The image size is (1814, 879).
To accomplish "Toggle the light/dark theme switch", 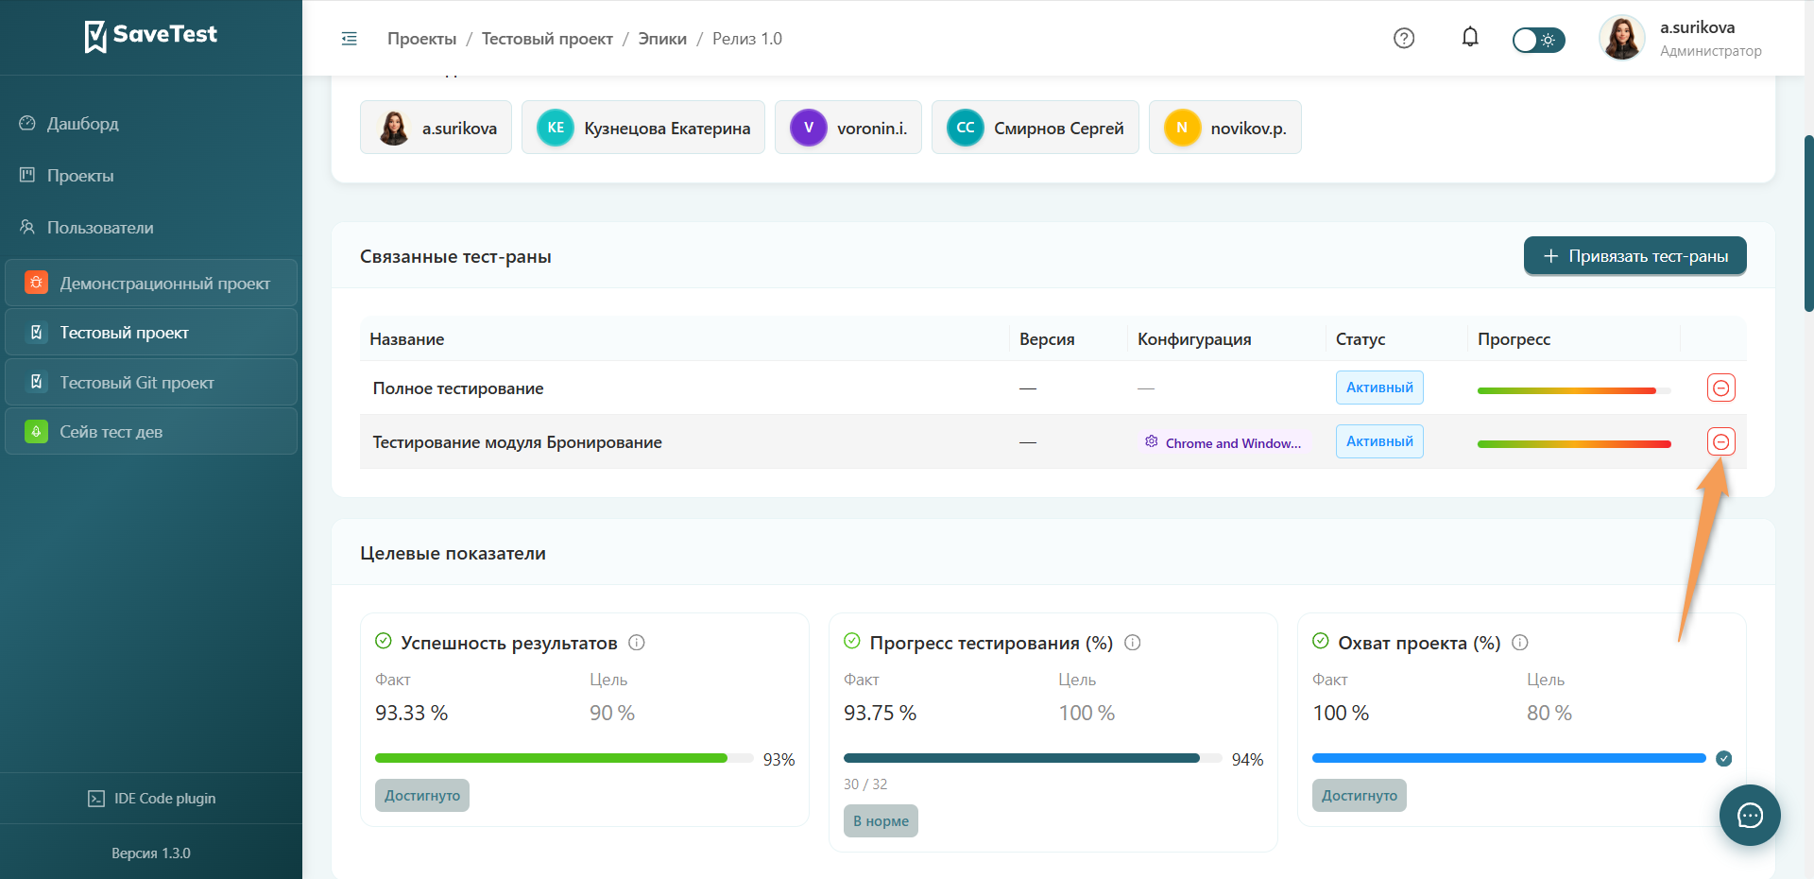I will point(1538,40).
